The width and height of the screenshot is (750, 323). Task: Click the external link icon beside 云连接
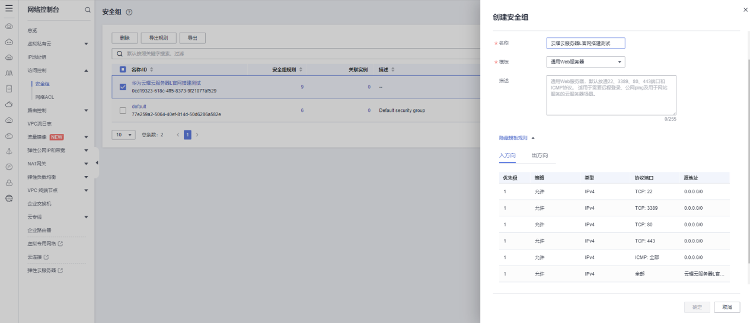[46, 257]
